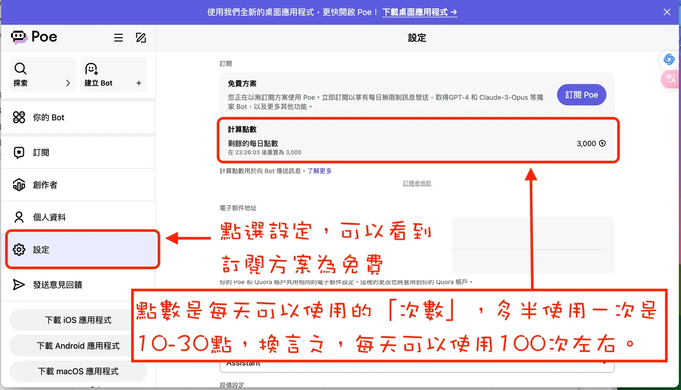
Task: Click the 下載桌面應用程式 banner link
Action: [419, 12]
